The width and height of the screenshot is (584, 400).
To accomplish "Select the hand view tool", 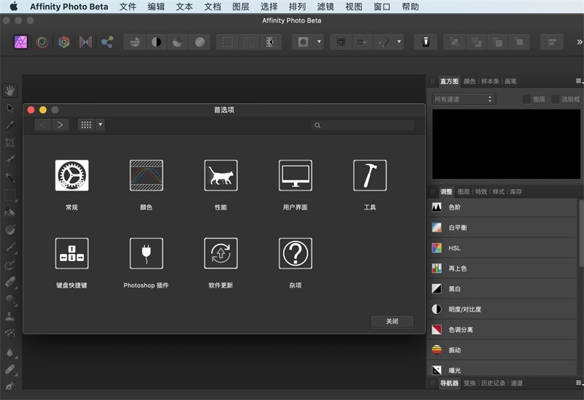I will coord(10,91).
